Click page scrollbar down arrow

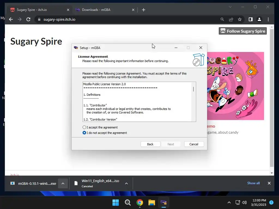tap(272, 173)
